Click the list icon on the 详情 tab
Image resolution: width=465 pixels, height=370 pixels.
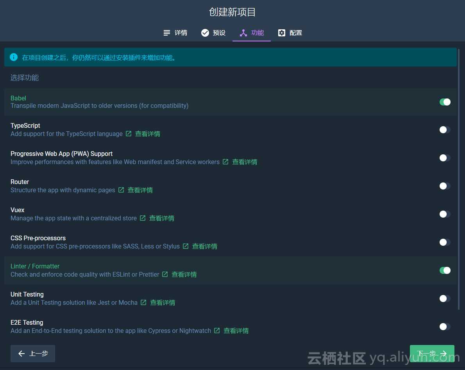click(167, 33)
